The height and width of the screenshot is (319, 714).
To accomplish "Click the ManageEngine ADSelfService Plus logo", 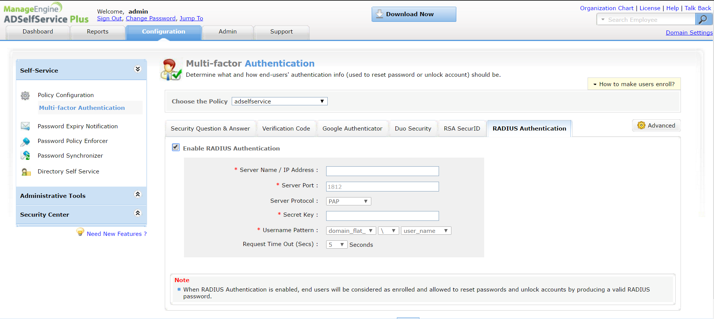I will pyautogui.click(x=46, y=13).
